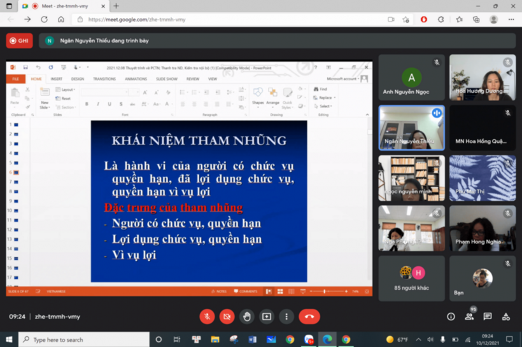Click zoom in plus on slider
Screen dimensions: 522x347
[346, 292]
